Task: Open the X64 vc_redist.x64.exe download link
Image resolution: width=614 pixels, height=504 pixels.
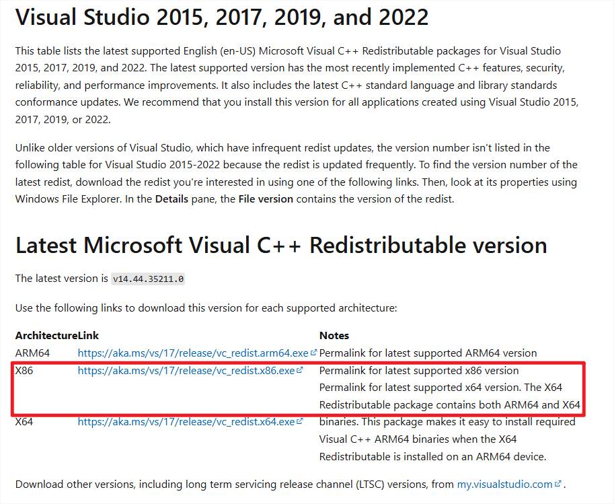Action: click(x=186, y=422)
